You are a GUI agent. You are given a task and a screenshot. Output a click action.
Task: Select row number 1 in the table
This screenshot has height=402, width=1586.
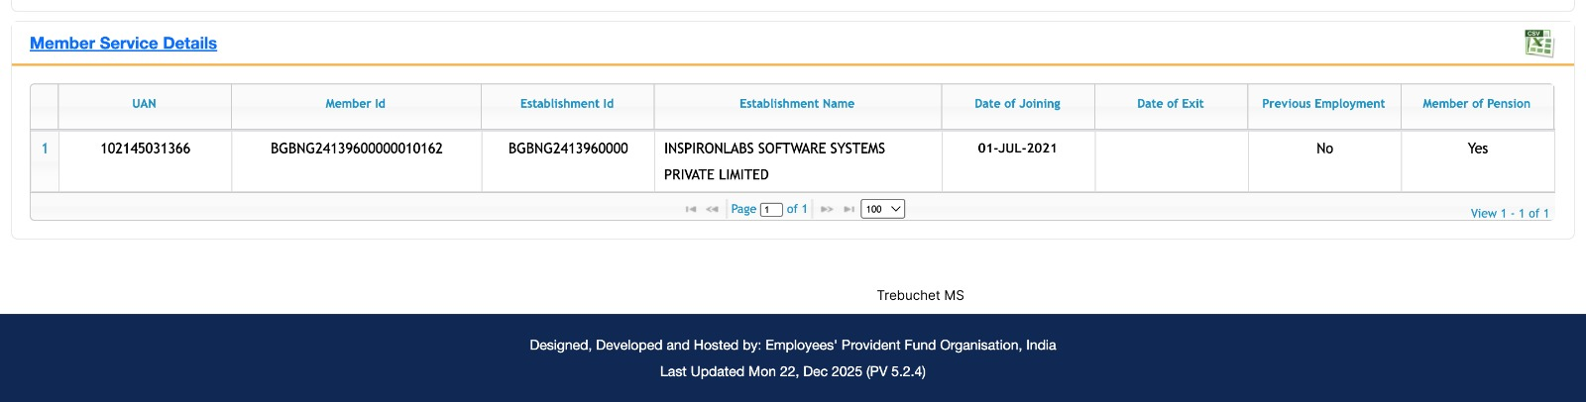(45, 149)
